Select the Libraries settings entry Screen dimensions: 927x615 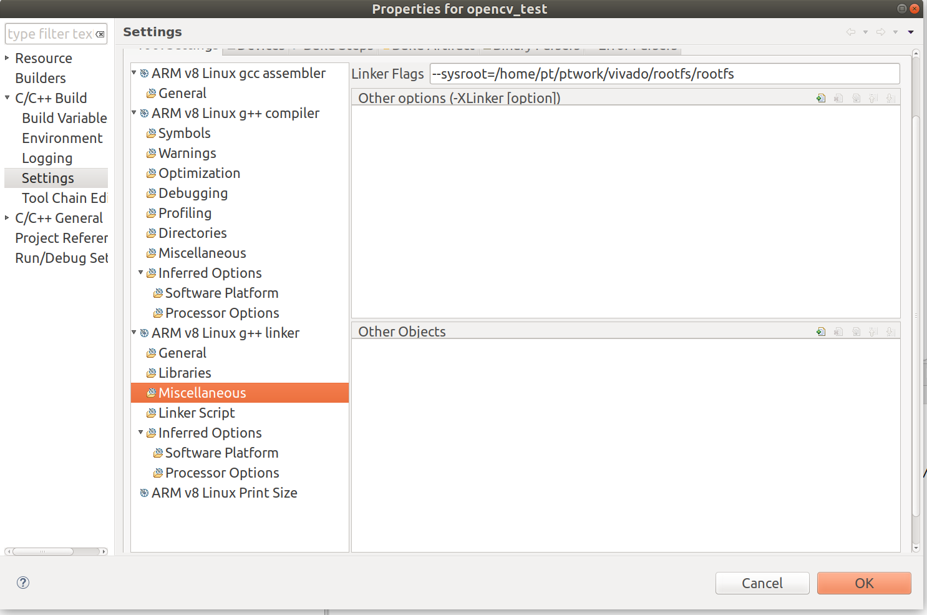coord(185,373)
